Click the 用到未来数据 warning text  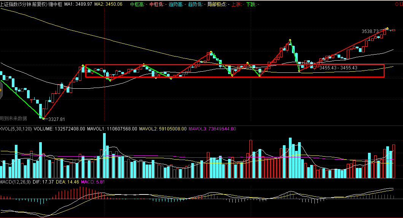tap(14, 118)
